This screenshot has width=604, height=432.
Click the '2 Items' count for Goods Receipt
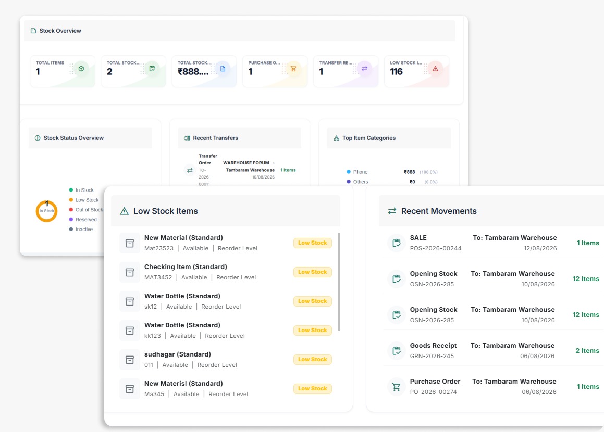coord(587,351)
